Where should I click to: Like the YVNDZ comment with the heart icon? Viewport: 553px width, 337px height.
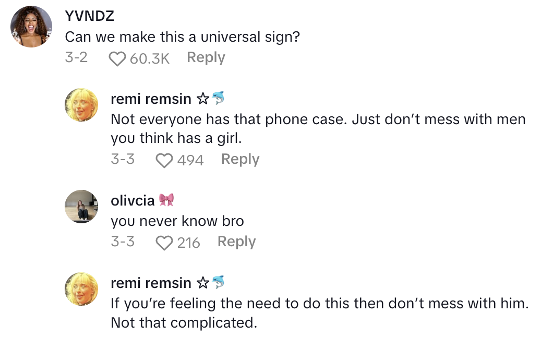tap(117, 58)
